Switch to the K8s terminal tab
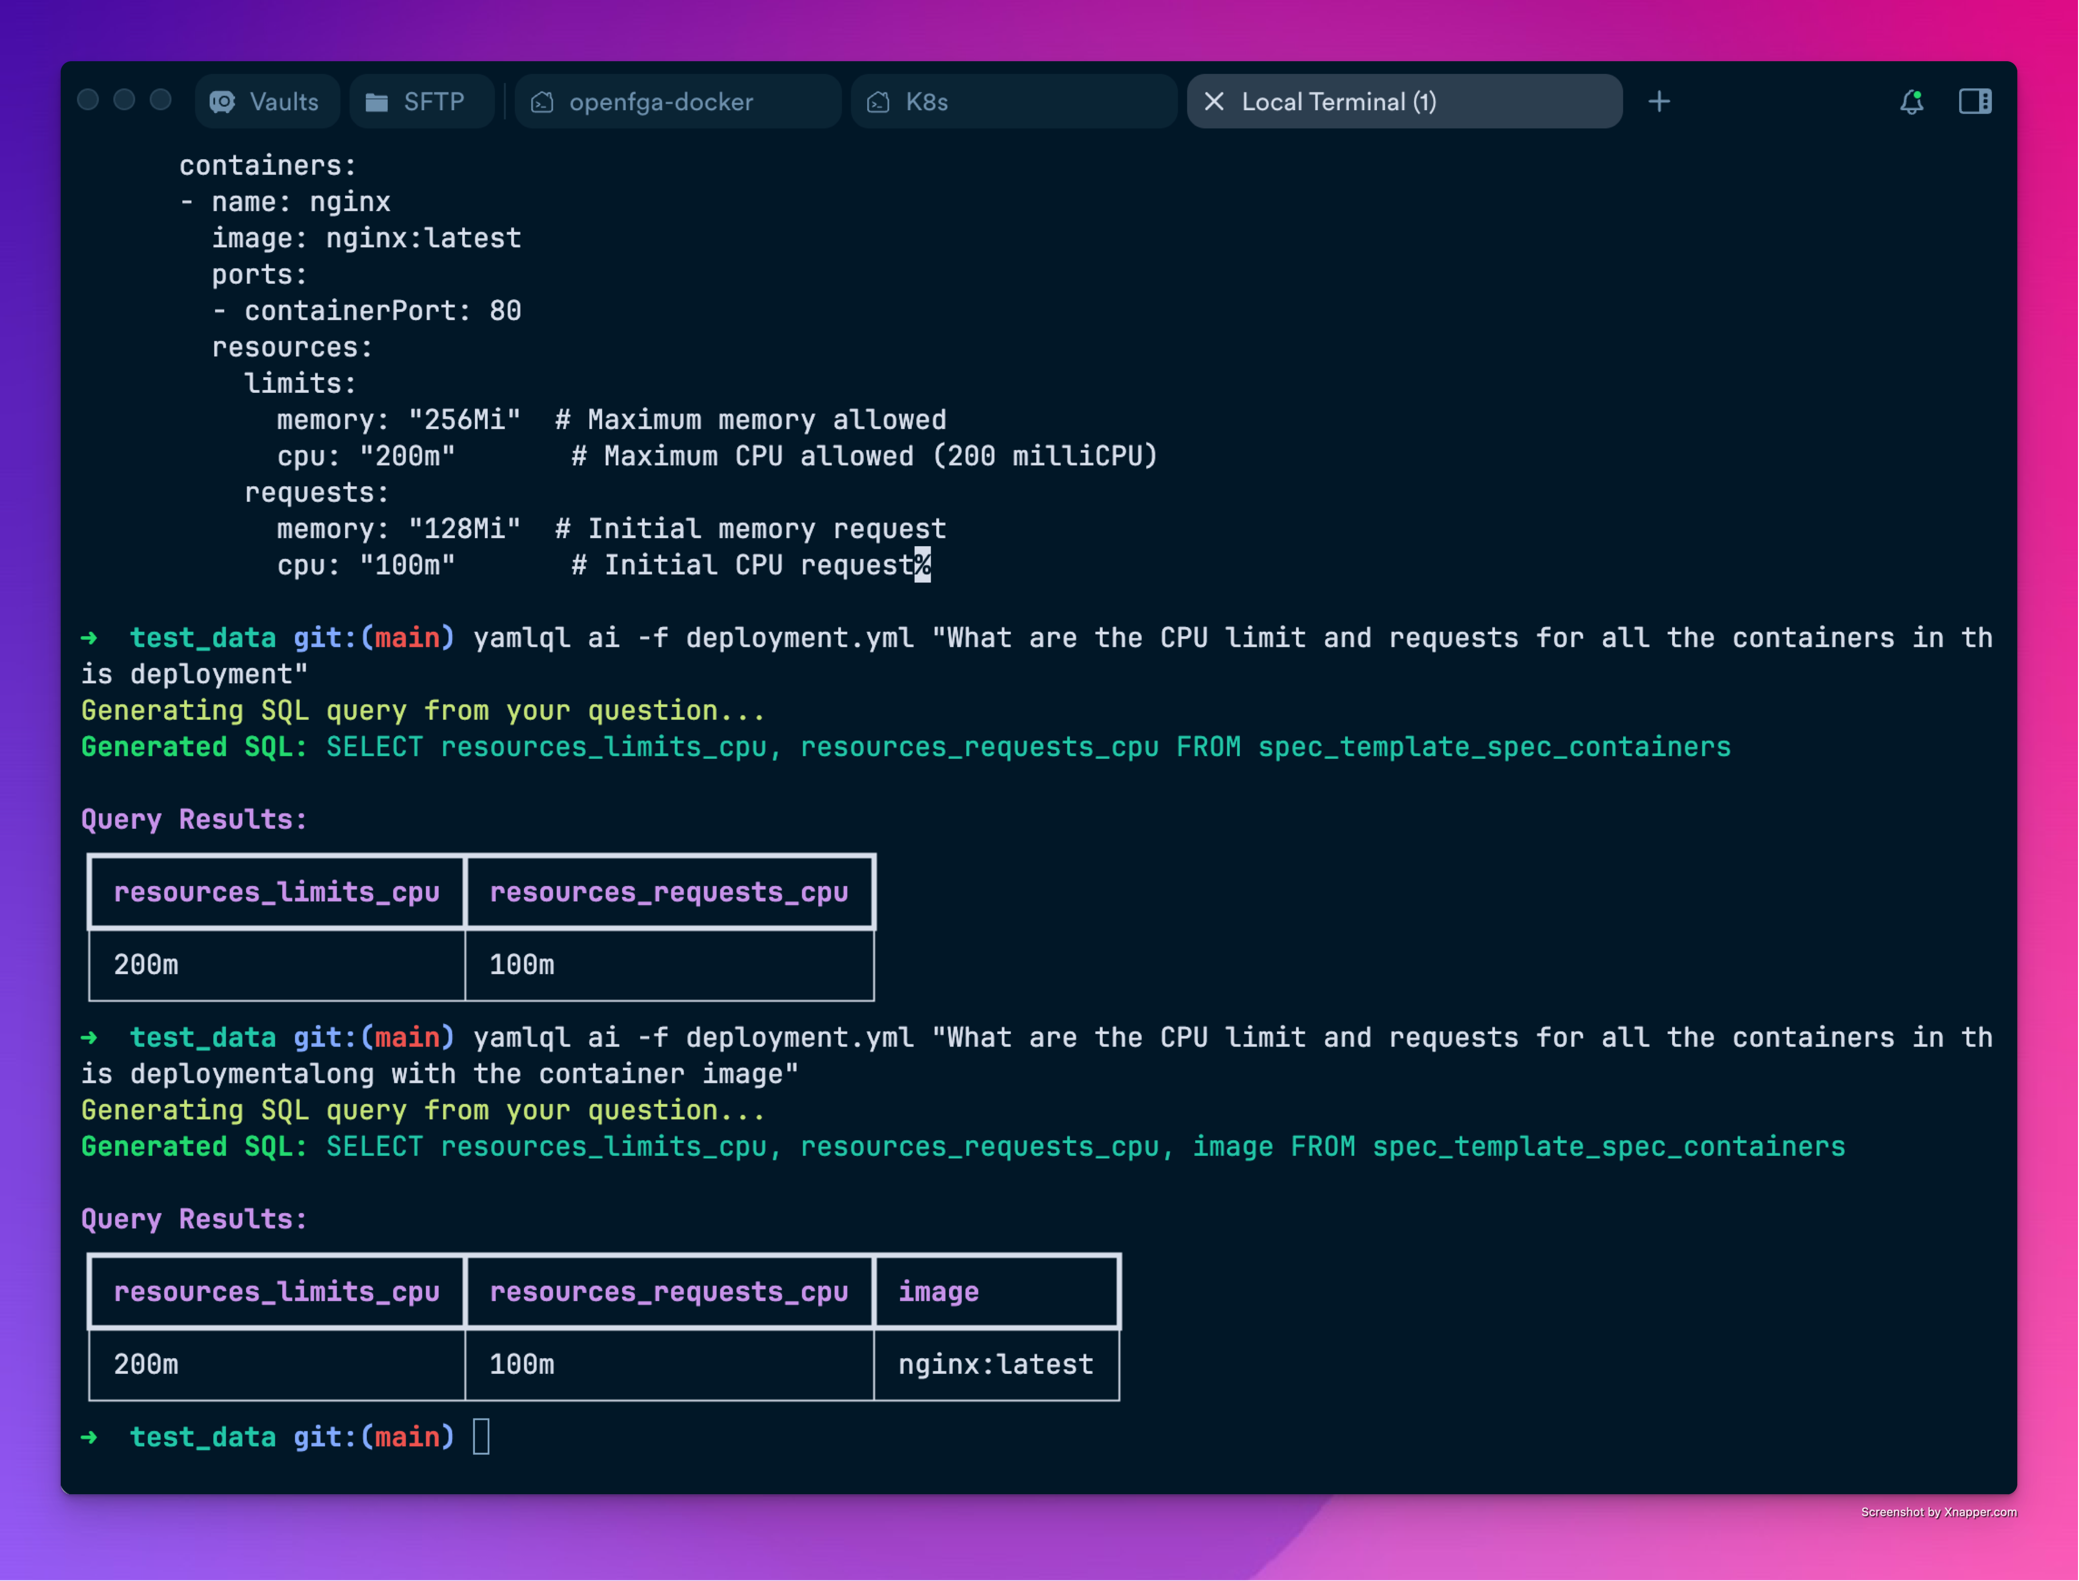Image resolution: width=2079 pixels, height=1581 pixels. [1014, 102]
